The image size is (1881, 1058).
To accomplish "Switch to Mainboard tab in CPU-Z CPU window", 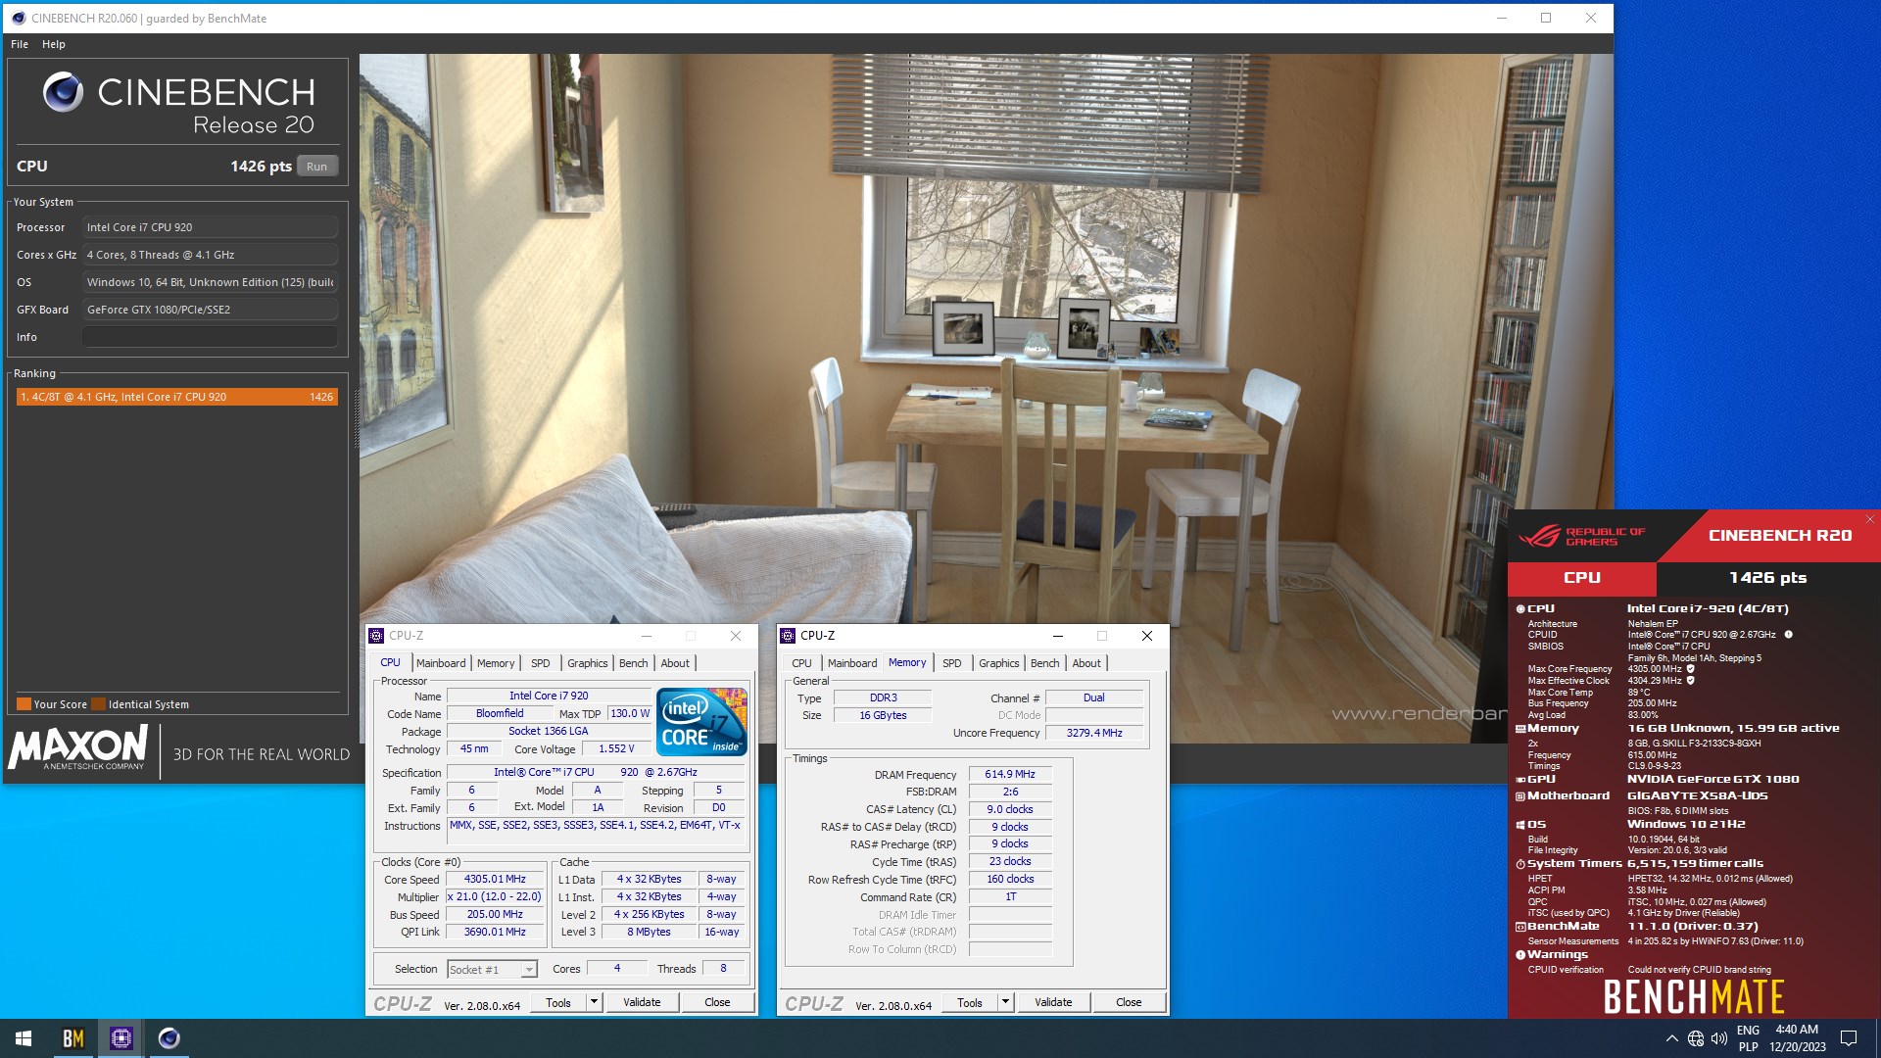I will (x=441, y=663).
